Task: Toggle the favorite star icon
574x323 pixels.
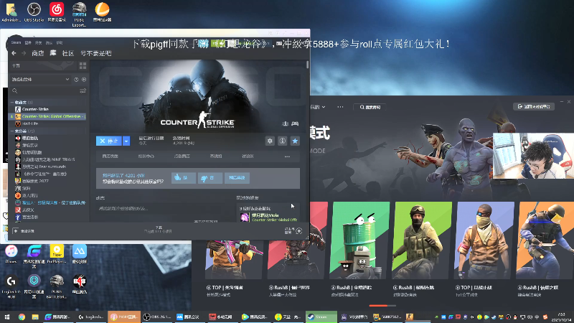Action: [x=295, y=141]
